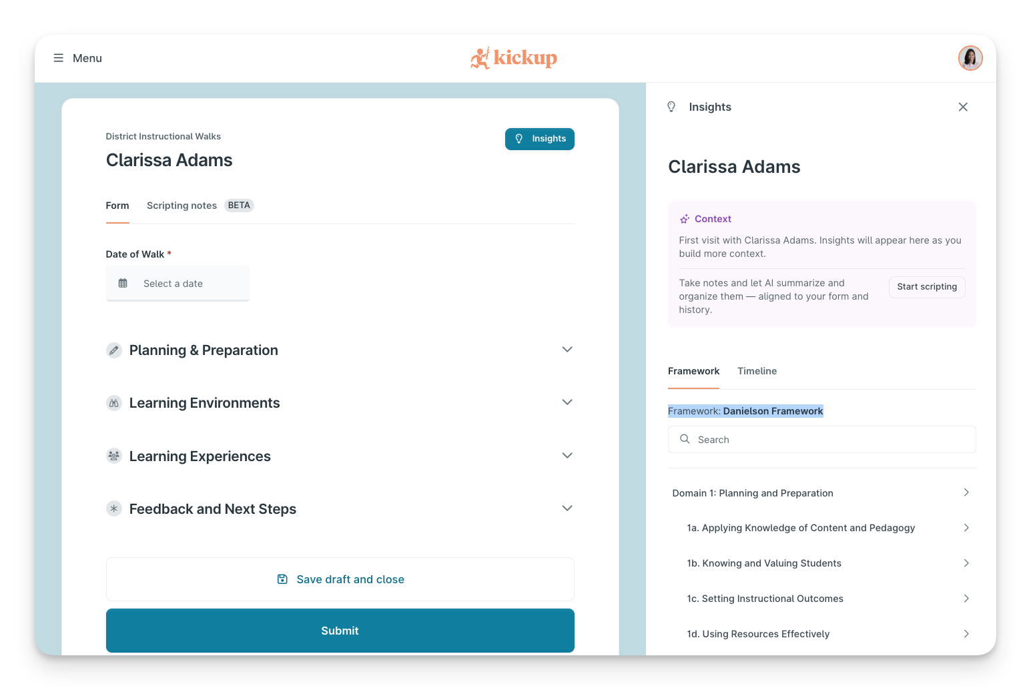Submit the walk form
Screen dimensions: 1031x690
340,631
